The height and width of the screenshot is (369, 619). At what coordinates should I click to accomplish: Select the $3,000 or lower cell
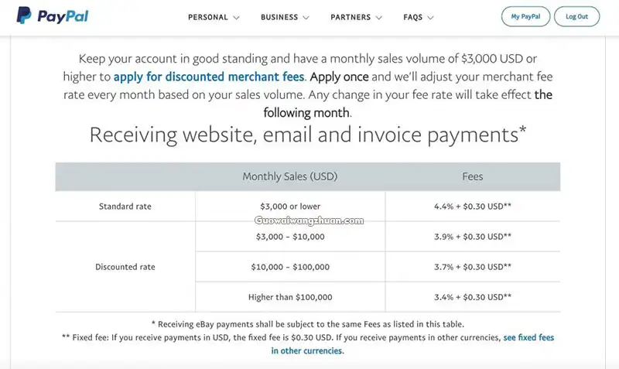290,207
